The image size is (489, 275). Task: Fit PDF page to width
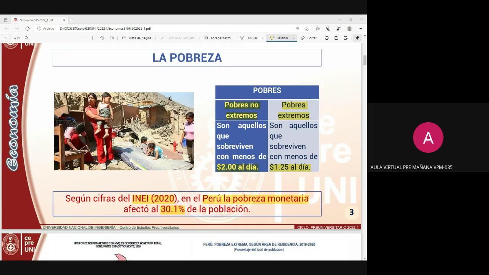coord(112,38)
